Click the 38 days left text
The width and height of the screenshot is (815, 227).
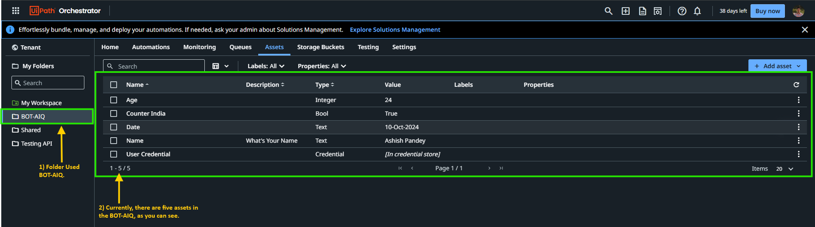click(733, 11)
